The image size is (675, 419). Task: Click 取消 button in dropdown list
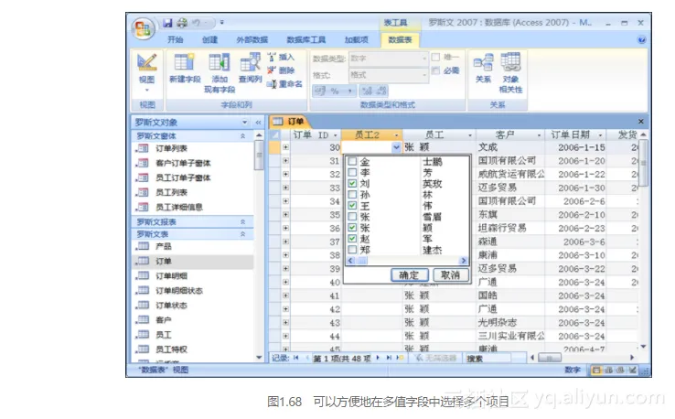click(x=450, y=274)
